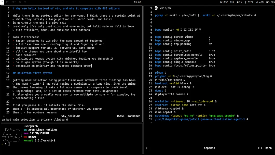Place cursor on 'selection-first system' heading
The height and width of the screenshot is (155, 275).
[x=35, y=73]
